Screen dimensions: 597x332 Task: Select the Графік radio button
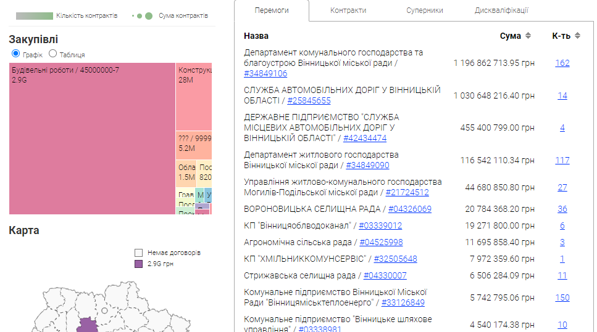[x=16, y=54]
